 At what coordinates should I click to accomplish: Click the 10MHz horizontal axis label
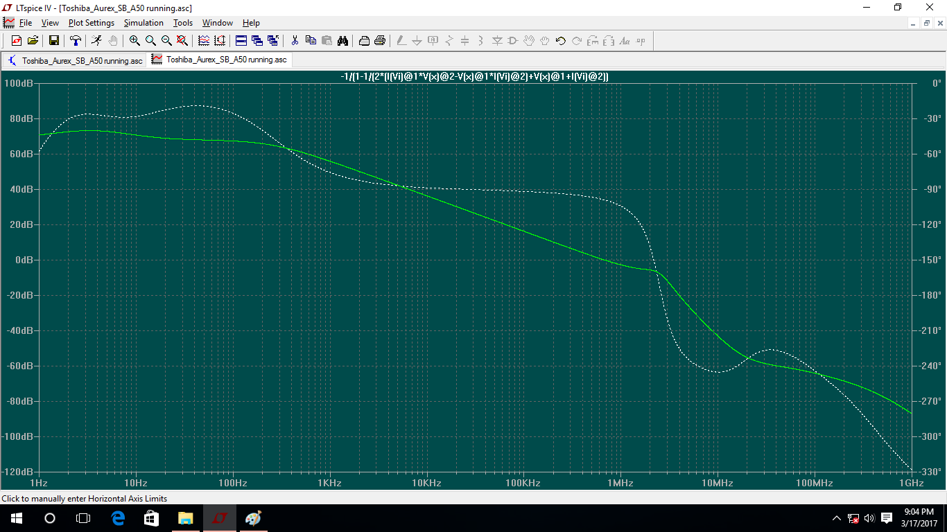coord(717,483)
